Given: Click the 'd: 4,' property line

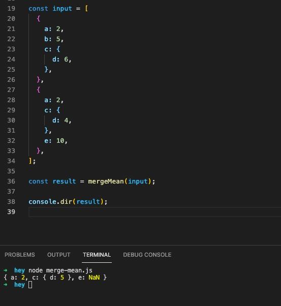Looking at the screenshot, I should click(x=62, y=120).
